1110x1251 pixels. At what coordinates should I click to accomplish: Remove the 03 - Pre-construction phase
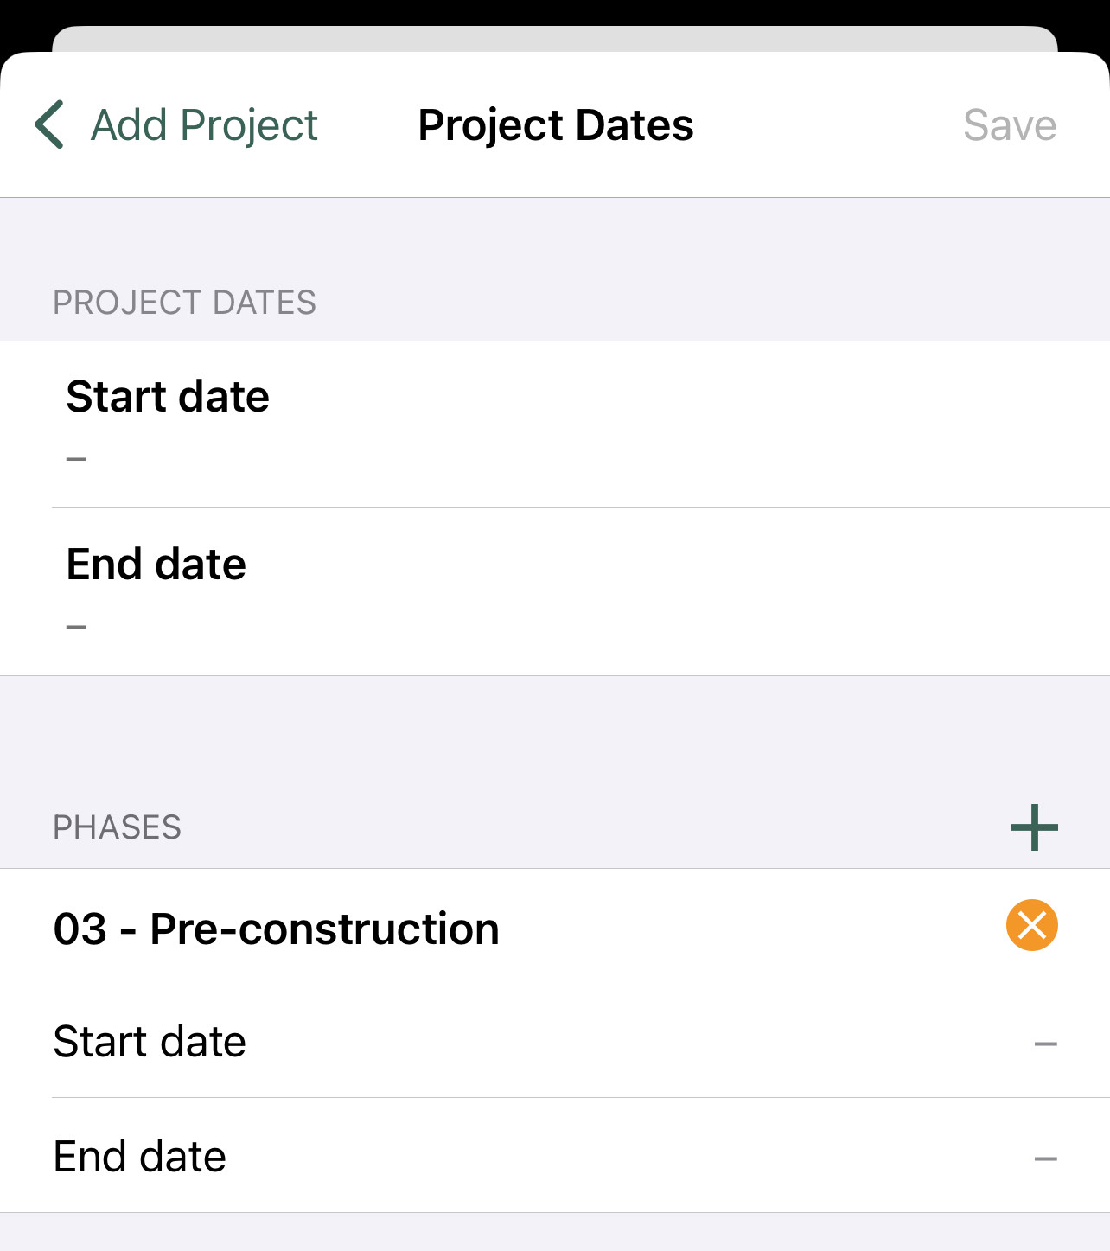tap(1032, 925)
